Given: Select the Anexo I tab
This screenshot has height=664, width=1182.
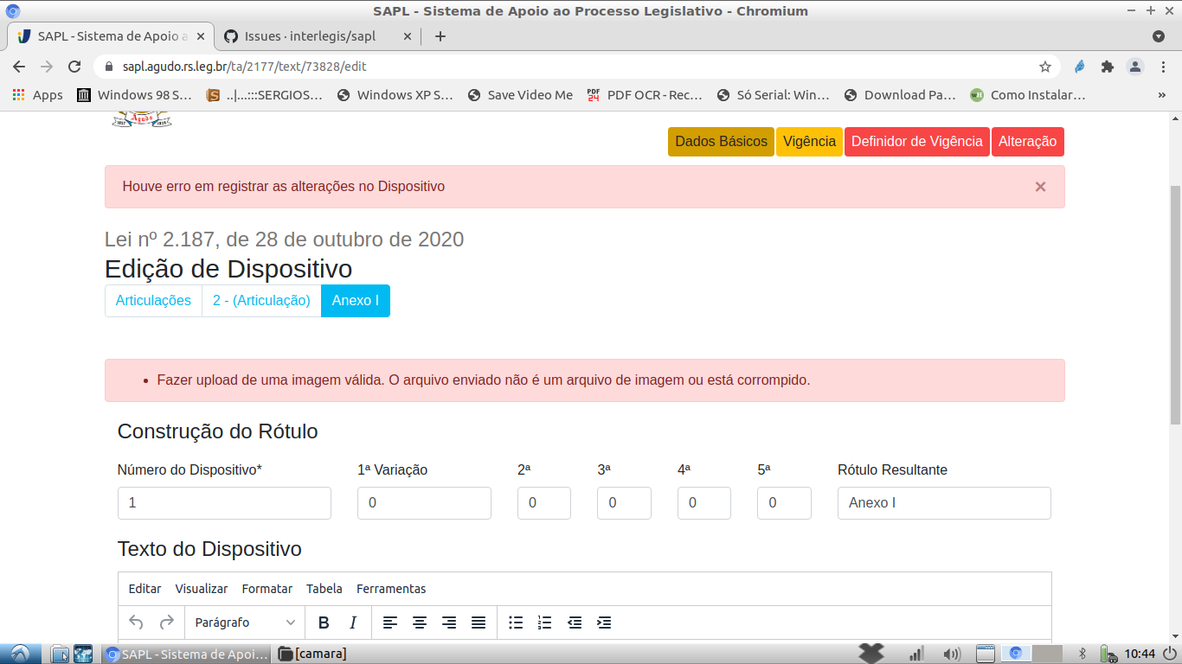Looking at the screenshot, I should 356,301.
